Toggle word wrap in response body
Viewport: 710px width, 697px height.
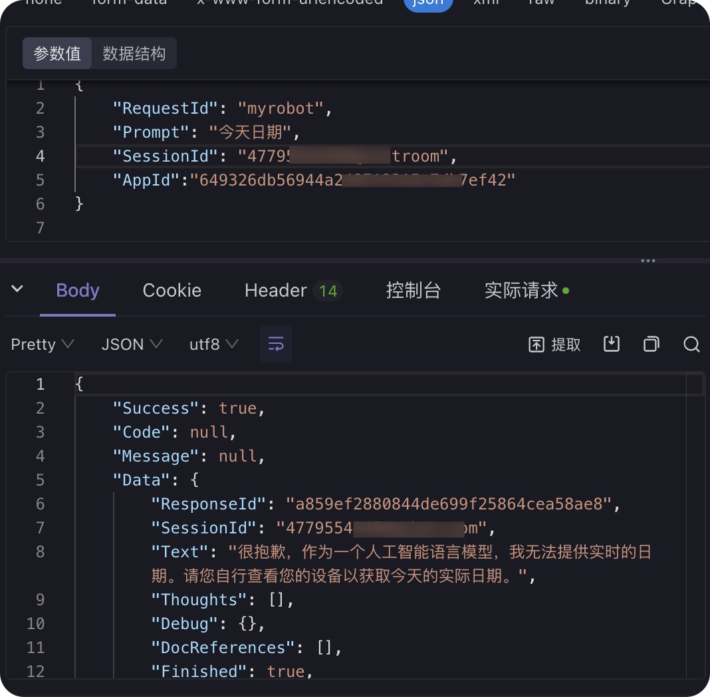(x=276, y=345)
